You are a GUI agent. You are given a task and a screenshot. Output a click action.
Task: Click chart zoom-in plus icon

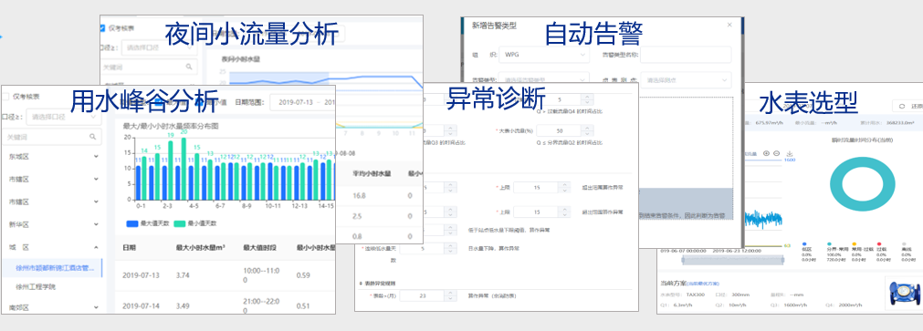pos(766,153)
